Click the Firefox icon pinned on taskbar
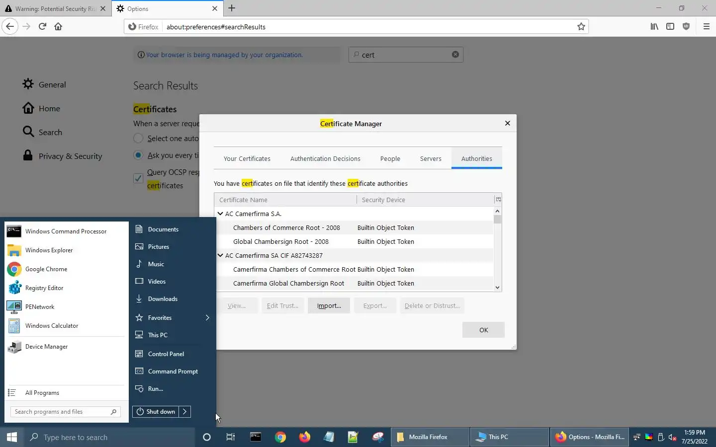Screen dimensions: 716x447 (x=304, y=437)
